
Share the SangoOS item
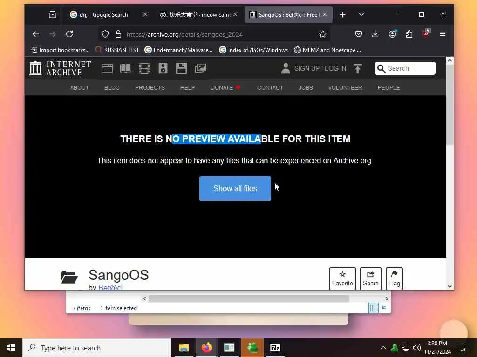coord(370,279)
